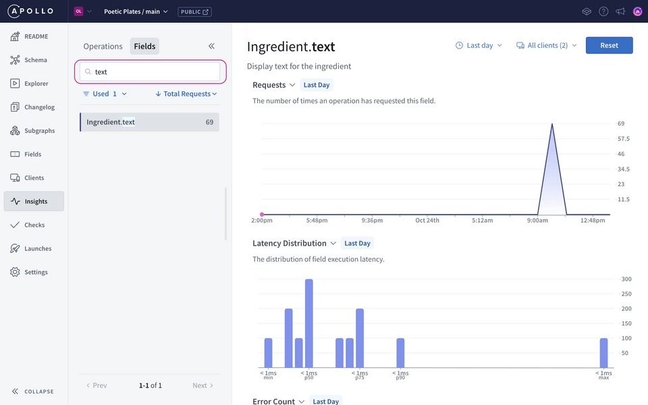Click the Insights pulse icon

tap(16, 201)
